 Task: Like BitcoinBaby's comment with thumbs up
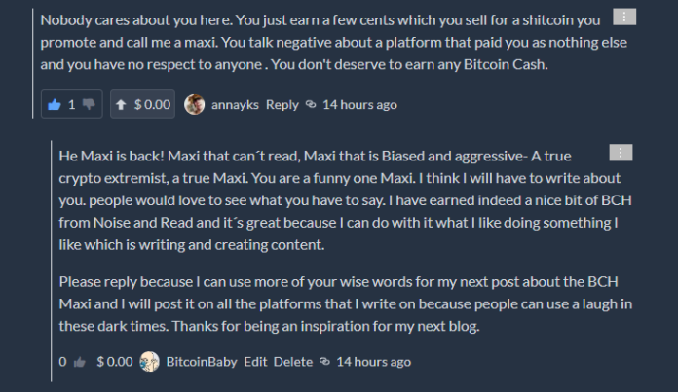pos(80,362)
